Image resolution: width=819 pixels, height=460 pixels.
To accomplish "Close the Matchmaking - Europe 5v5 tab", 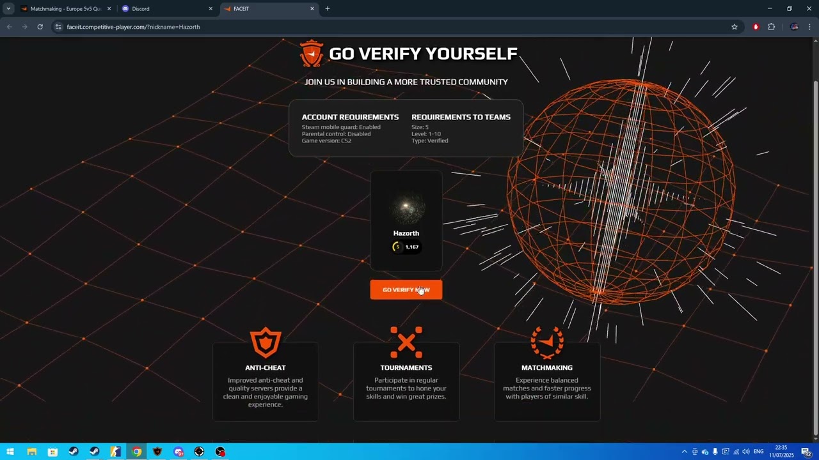I will tap(109, 9).
